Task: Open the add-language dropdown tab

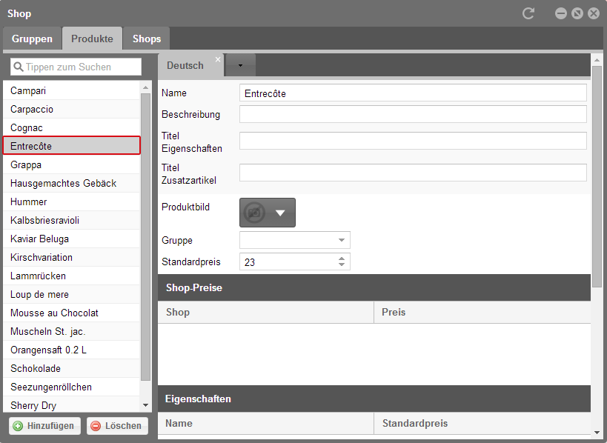Action: pyautogui.click(x=240, y=65)
